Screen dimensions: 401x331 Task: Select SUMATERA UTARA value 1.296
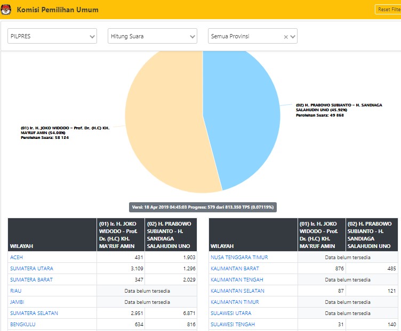point(189,269)
